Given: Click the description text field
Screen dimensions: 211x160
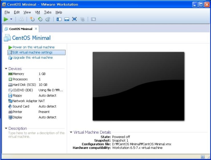Looking at the screenshot, I should [36, 135].
